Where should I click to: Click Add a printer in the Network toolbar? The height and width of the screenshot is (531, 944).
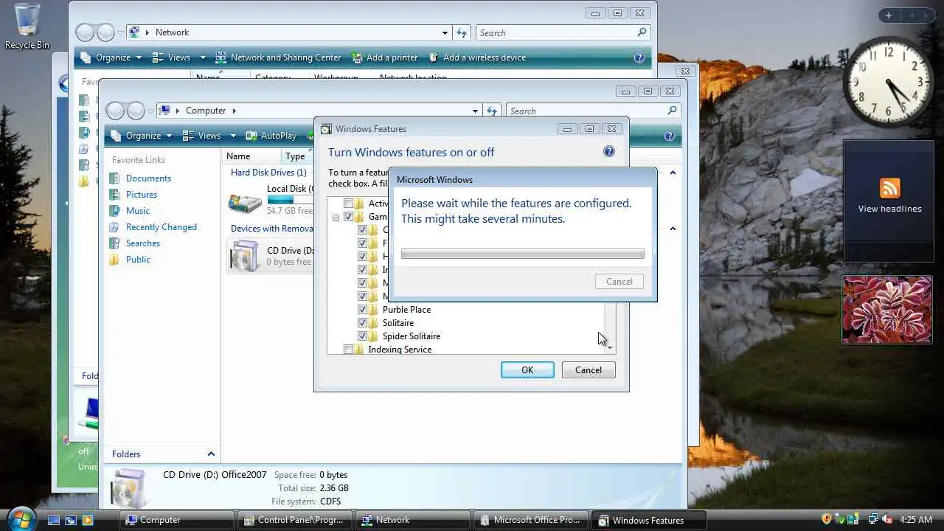(x=385, y=58)
